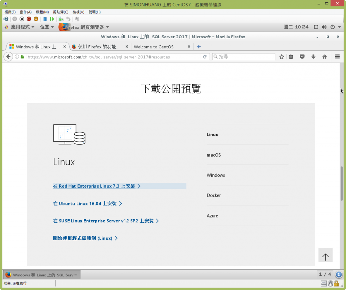The width and height of the screenshot is (346, 290).
Task: Click the 搜尋 search box
Action: (244, 57)
